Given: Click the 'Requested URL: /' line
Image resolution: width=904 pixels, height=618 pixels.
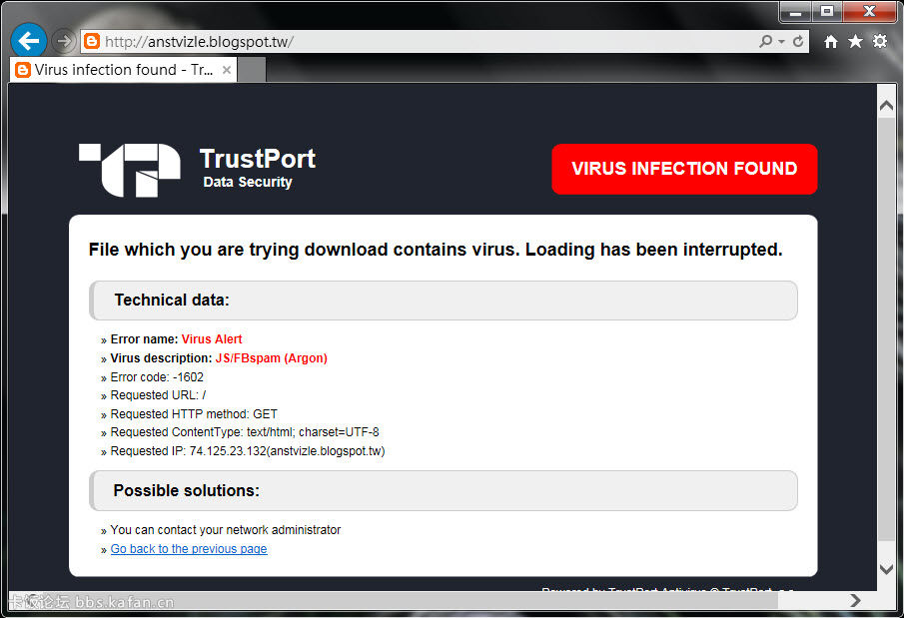Looking at the screenshot, I should (158, 395).
